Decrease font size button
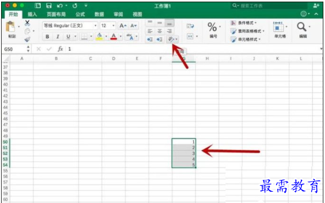 click(x=133, y=26)
